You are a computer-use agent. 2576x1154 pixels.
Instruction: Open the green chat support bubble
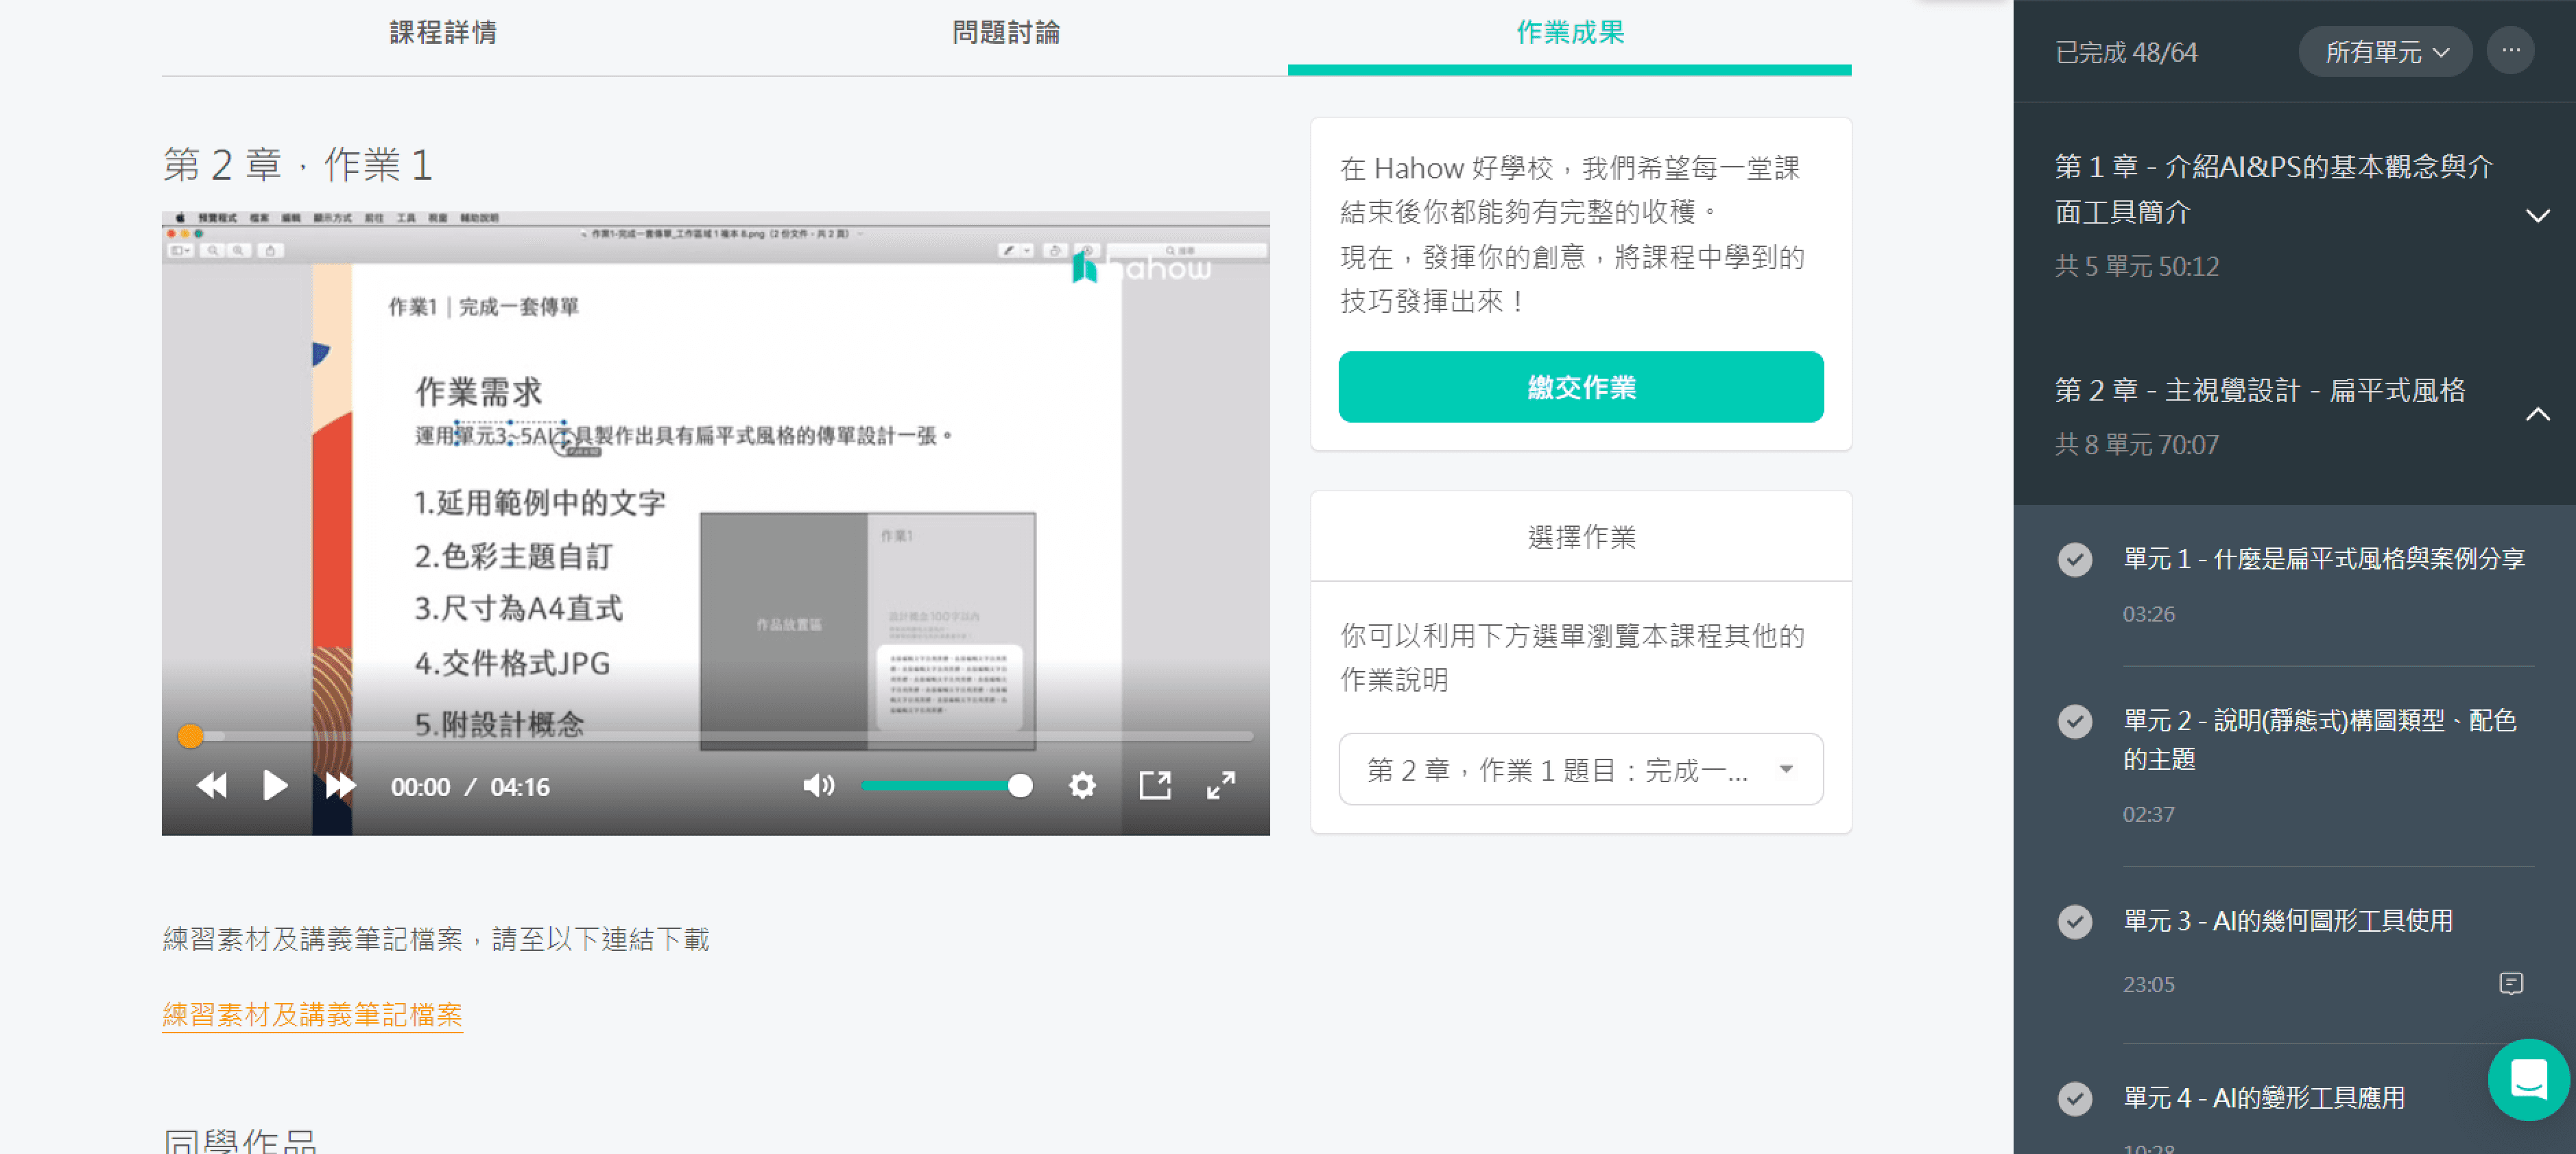(x=2528, y=1080)
